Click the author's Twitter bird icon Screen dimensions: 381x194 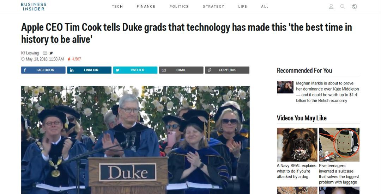51,53
